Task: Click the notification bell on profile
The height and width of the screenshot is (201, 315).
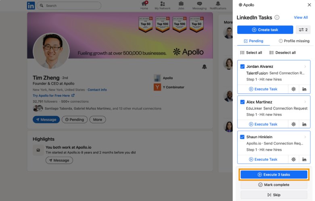Action: [x=204, y=67]
